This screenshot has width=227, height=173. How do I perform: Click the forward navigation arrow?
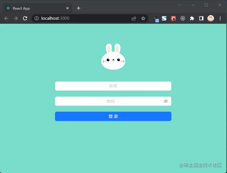(16, 18)
